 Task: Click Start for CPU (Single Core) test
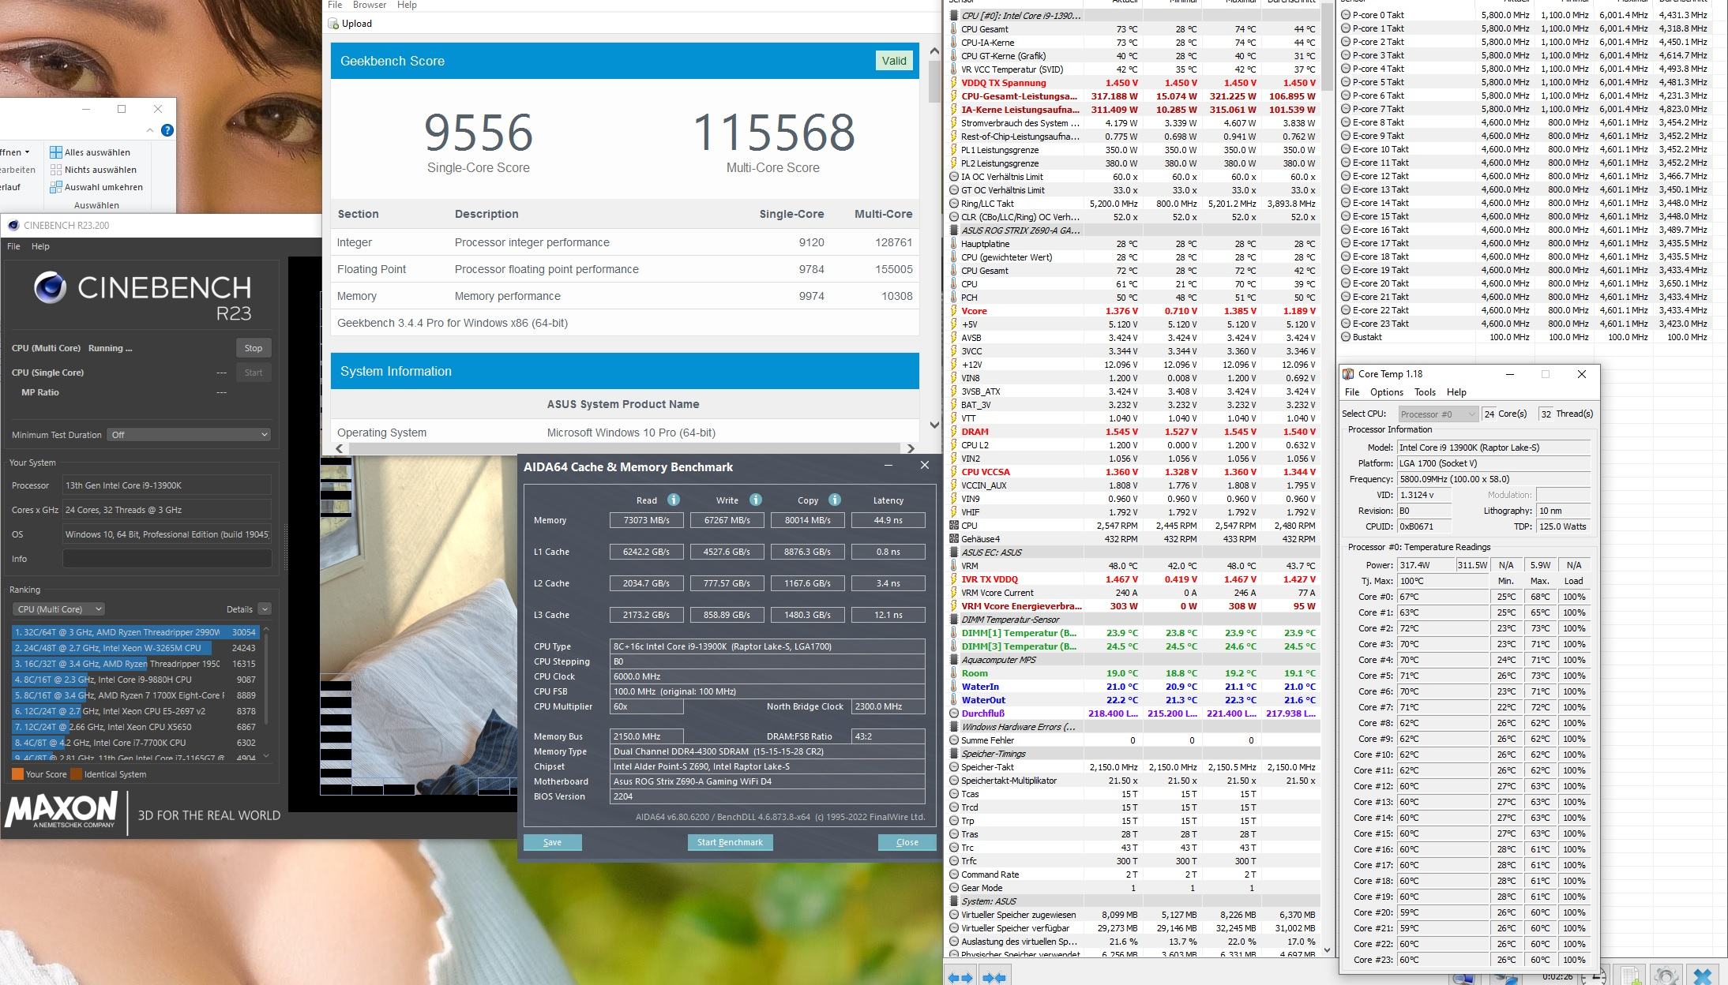click(x=254, y=373)
